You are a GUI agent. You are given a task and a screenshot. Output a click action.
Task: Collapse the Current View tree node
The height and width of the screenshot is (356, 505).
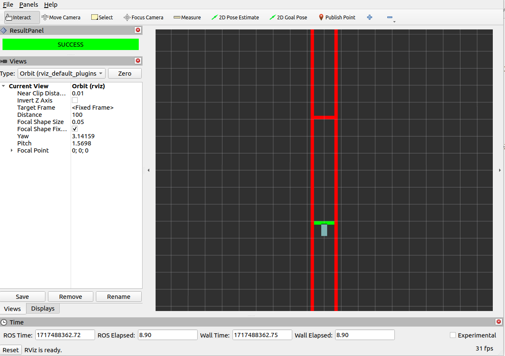[4, 86]
